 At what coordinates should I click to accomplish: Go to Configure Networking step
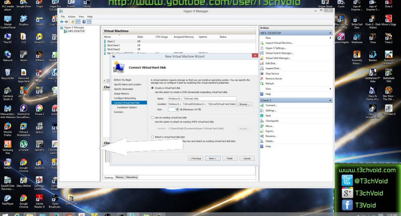[125, 98]
